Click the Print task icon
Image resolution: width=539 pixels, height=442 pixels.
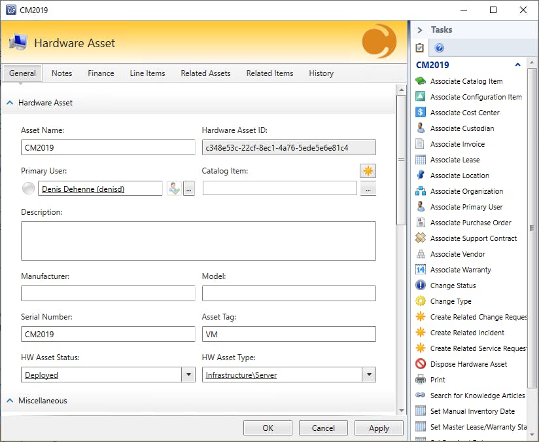[421, 380]
